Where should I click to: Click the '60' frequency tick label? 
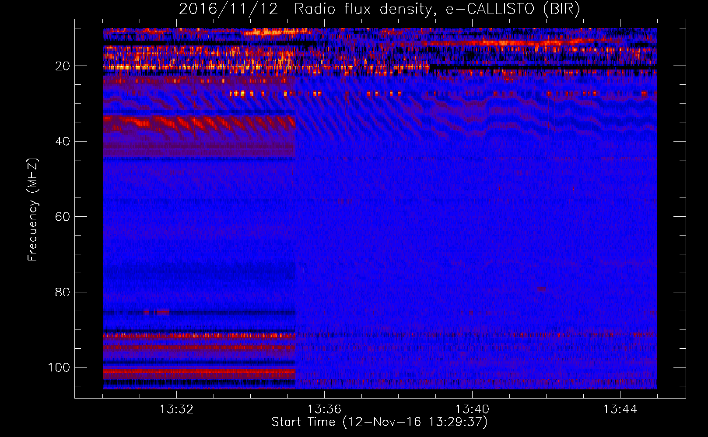(63, 217)
